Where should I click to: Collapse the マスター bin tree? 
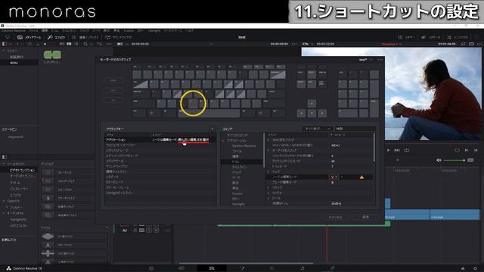tap(4, 51)
